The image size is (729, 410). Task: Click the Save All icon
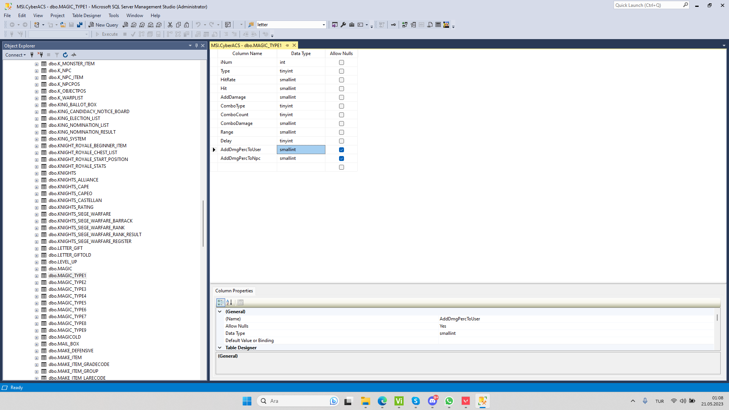point(80,25)
